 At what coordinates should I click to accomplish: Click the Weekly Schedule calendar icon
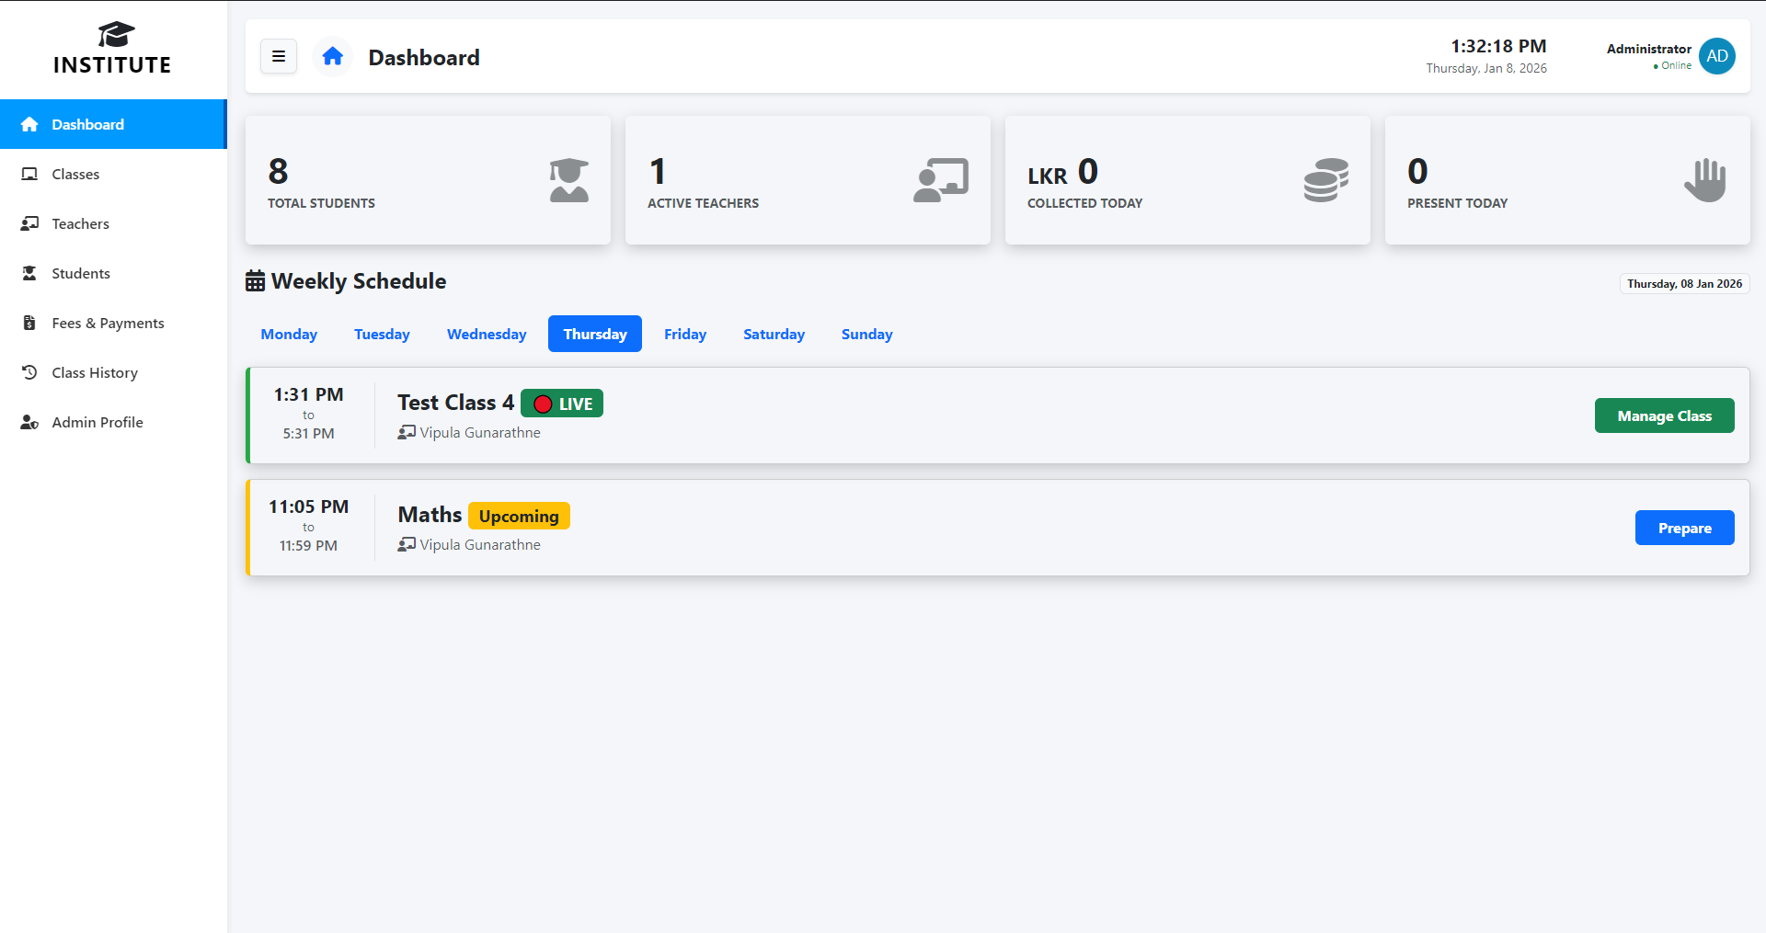[x=256, y=281]
